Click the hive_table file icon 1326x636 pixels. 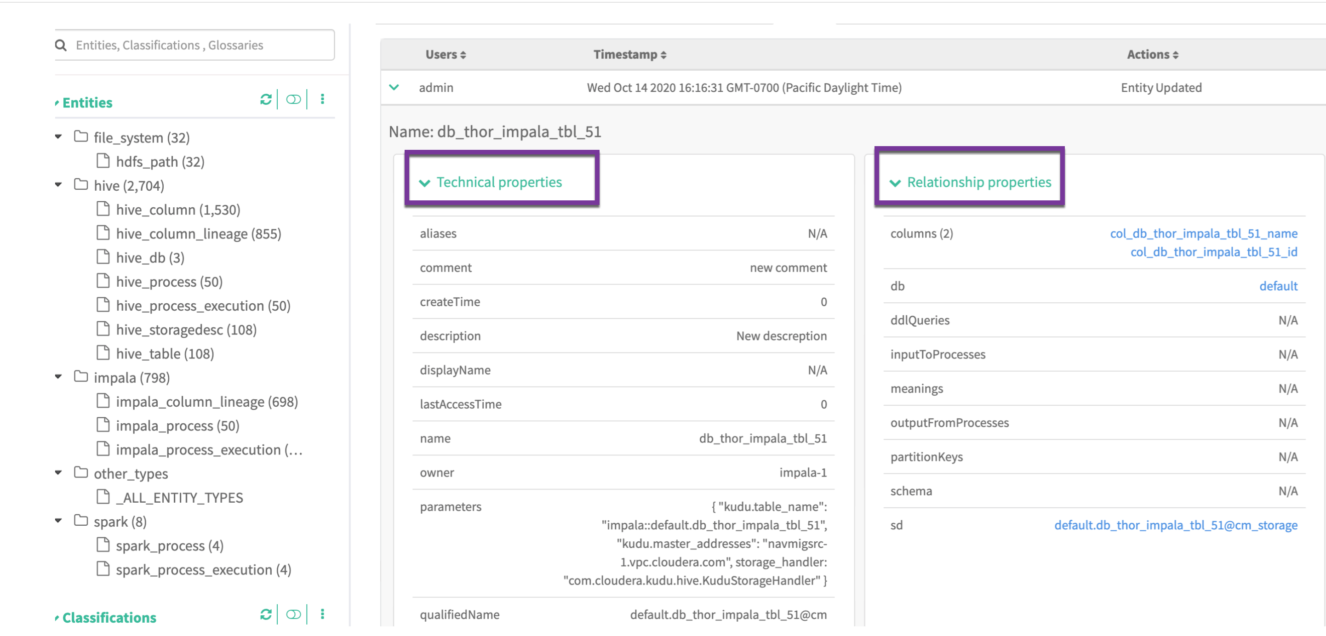pos(103,353)
